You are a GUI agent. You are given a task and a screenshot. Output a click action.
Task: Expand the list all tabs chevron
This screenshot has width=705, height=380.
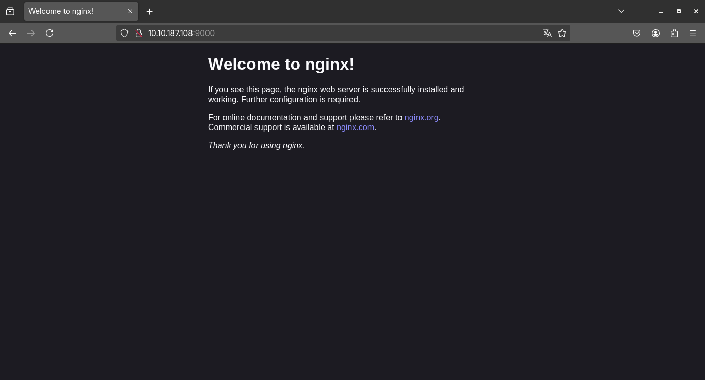(x=621, y=11)
